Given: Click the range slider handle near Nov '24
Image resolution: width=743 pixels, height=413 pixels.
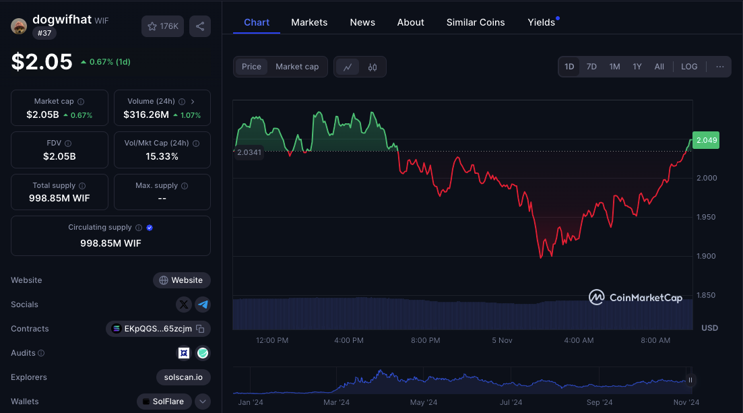Looking at the screenshot, I should click(x=690, y=380).
